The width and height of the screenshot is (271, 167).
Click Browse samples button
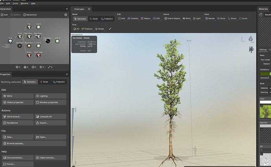34,143
